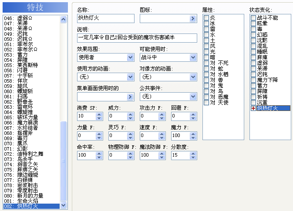
Task: Open the menu screen animation picker arrow
Action: coord(130,97)
